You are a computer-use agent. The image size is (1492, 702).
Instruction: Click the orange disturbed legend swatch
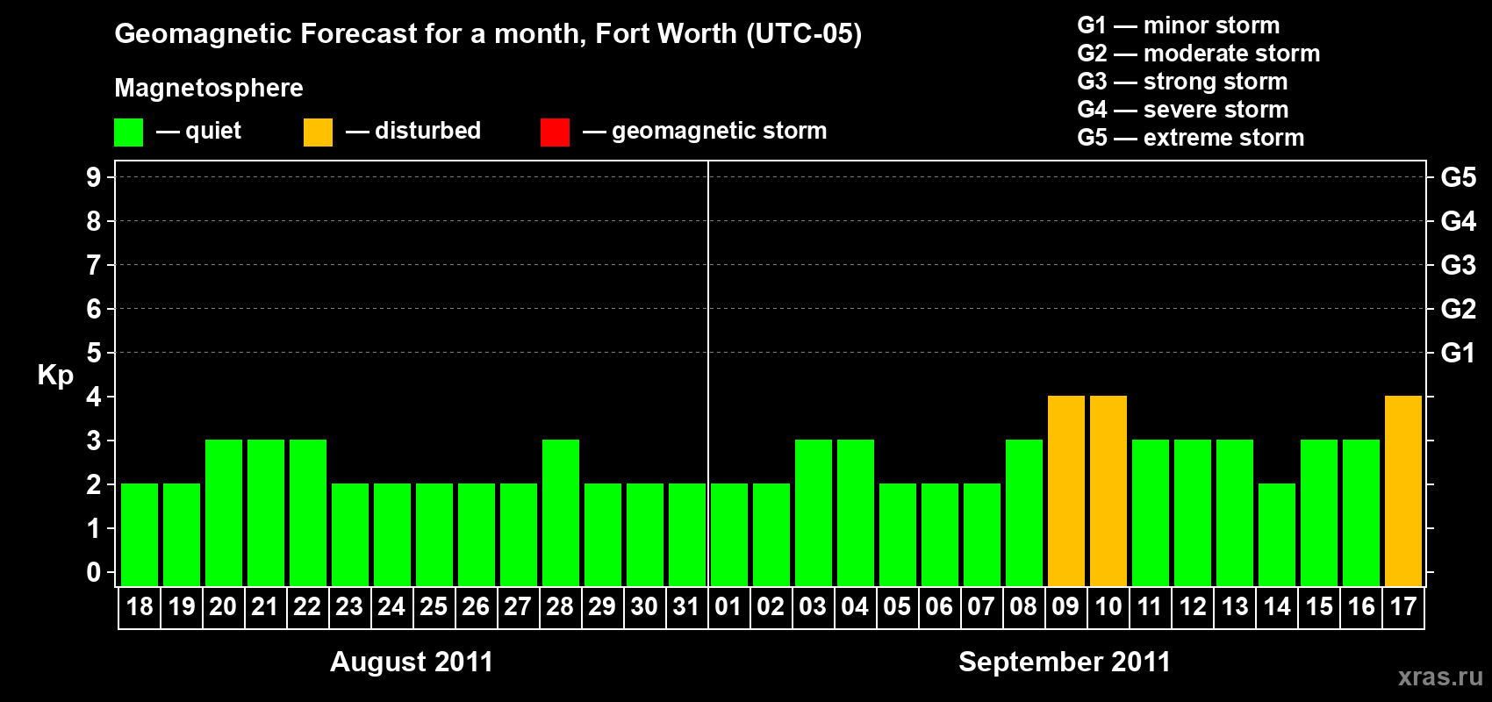(x=319, y=133)
